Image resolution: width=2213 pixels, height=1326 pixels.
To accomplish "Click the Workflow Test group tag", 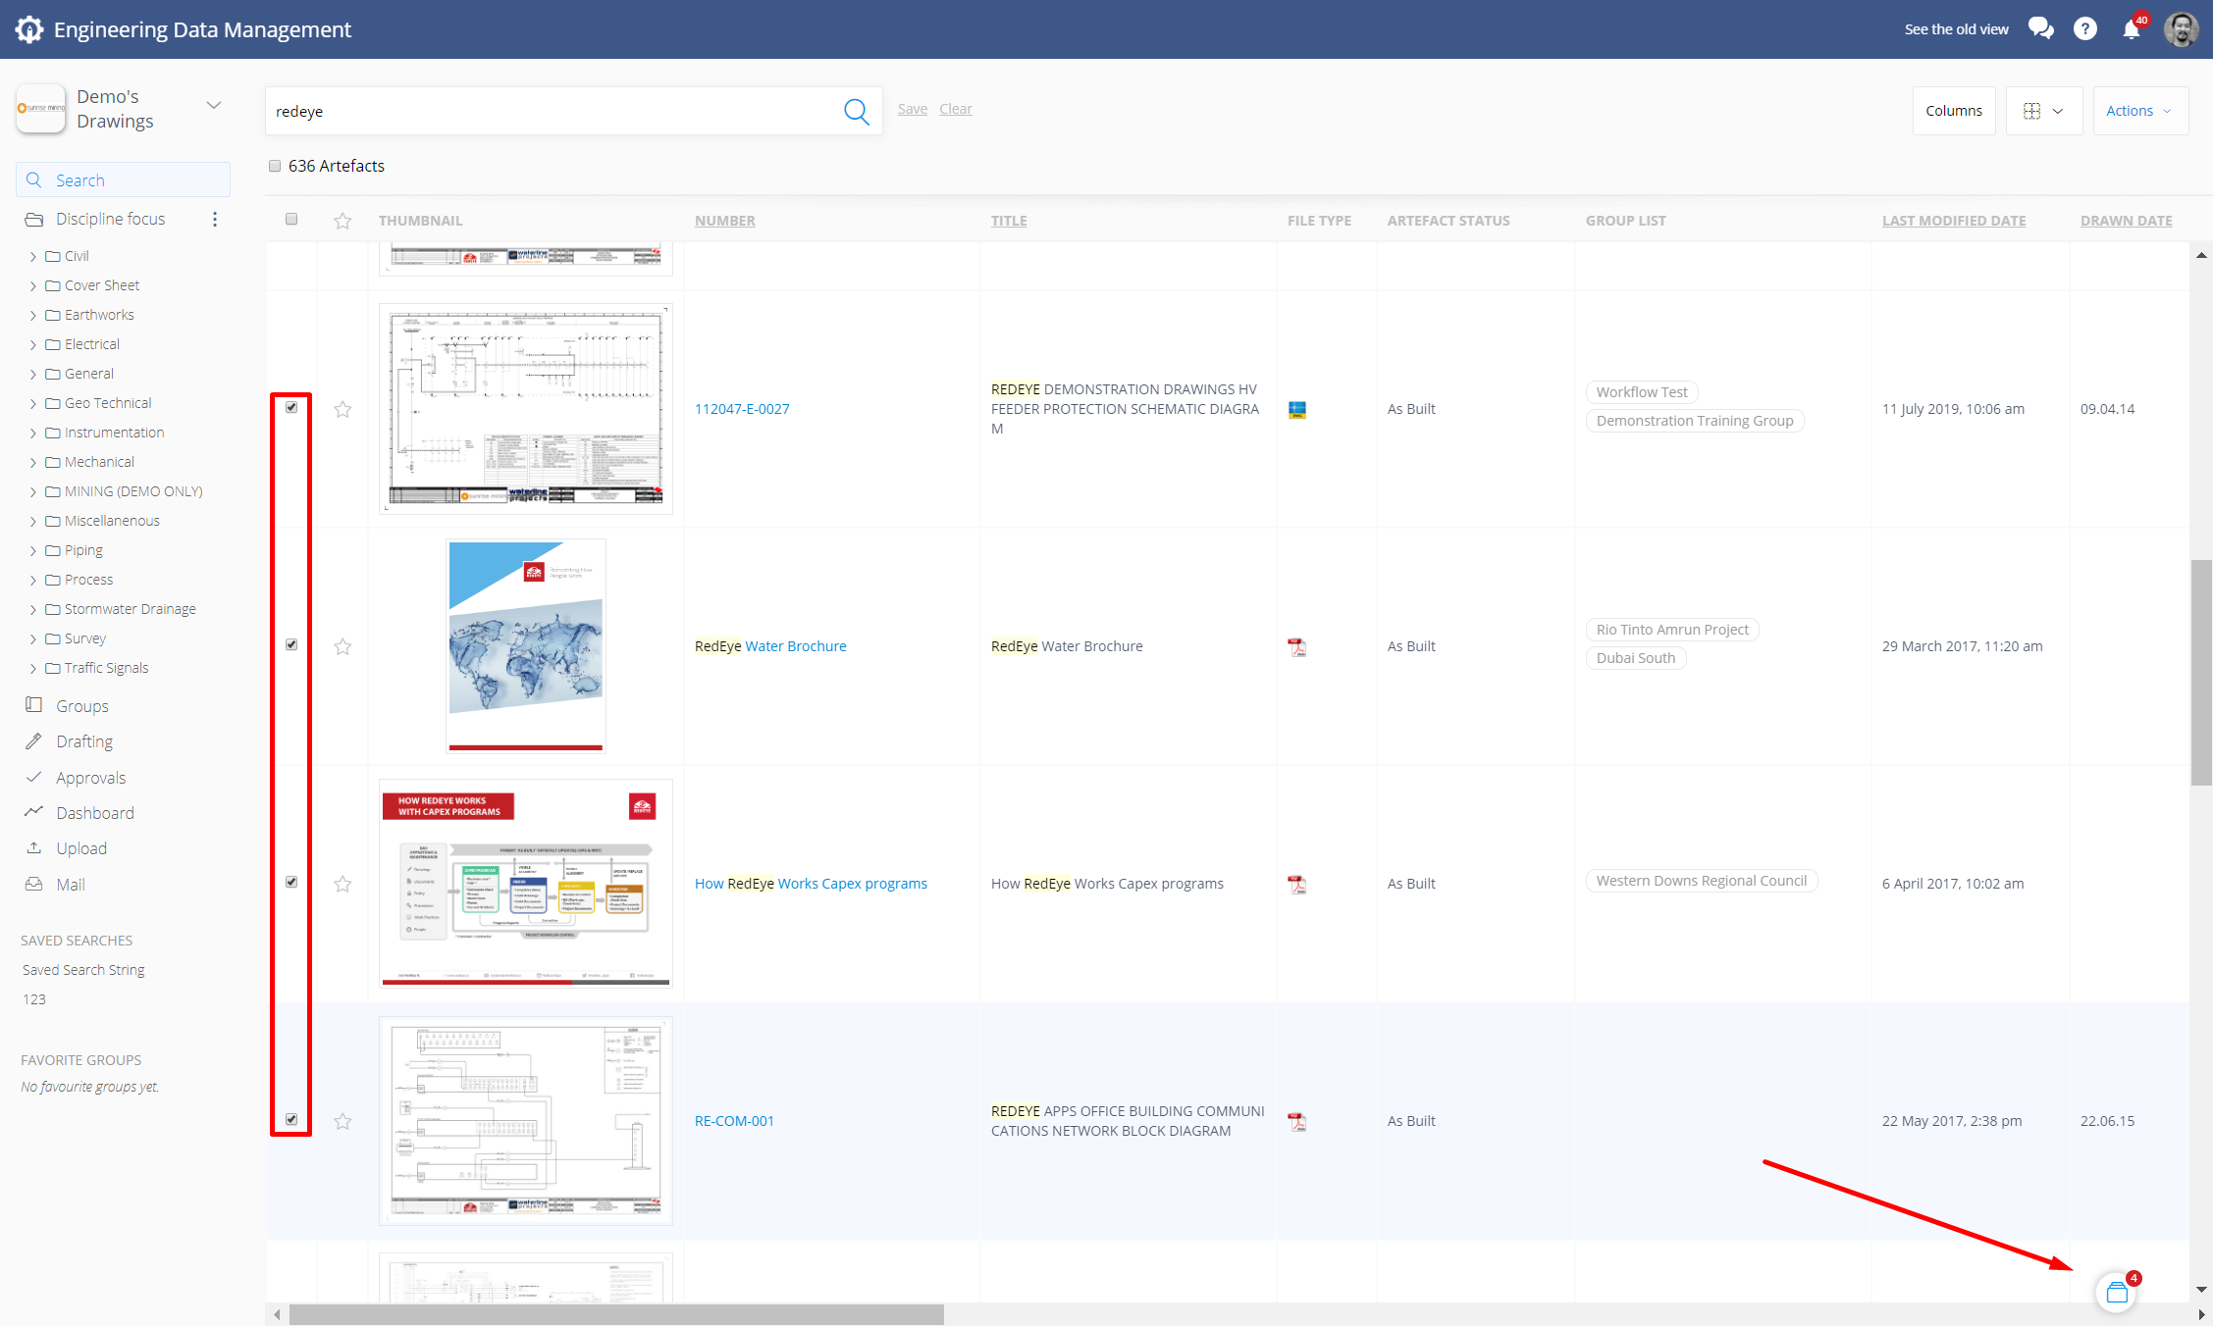I will pos(1642,392).
